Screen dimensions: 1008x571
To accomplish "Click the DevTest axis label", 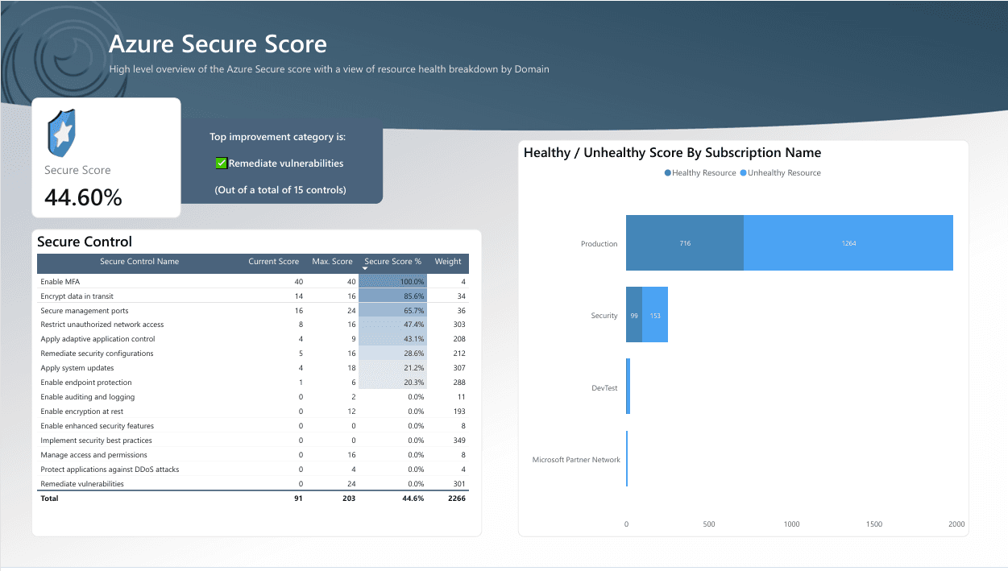I will [x=605, y=388].
